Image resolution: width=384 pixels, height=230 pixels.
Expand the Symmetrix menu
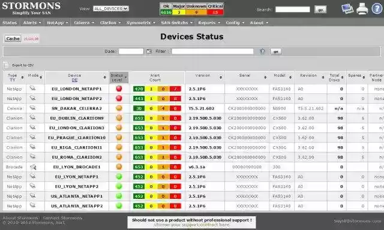141,23
